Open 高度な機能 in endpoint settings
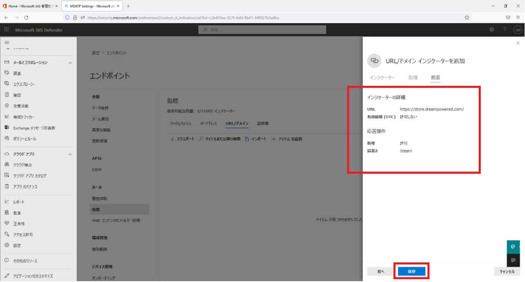Image resolution: width=525 pixels, height=282 pixels. [101, 130]
